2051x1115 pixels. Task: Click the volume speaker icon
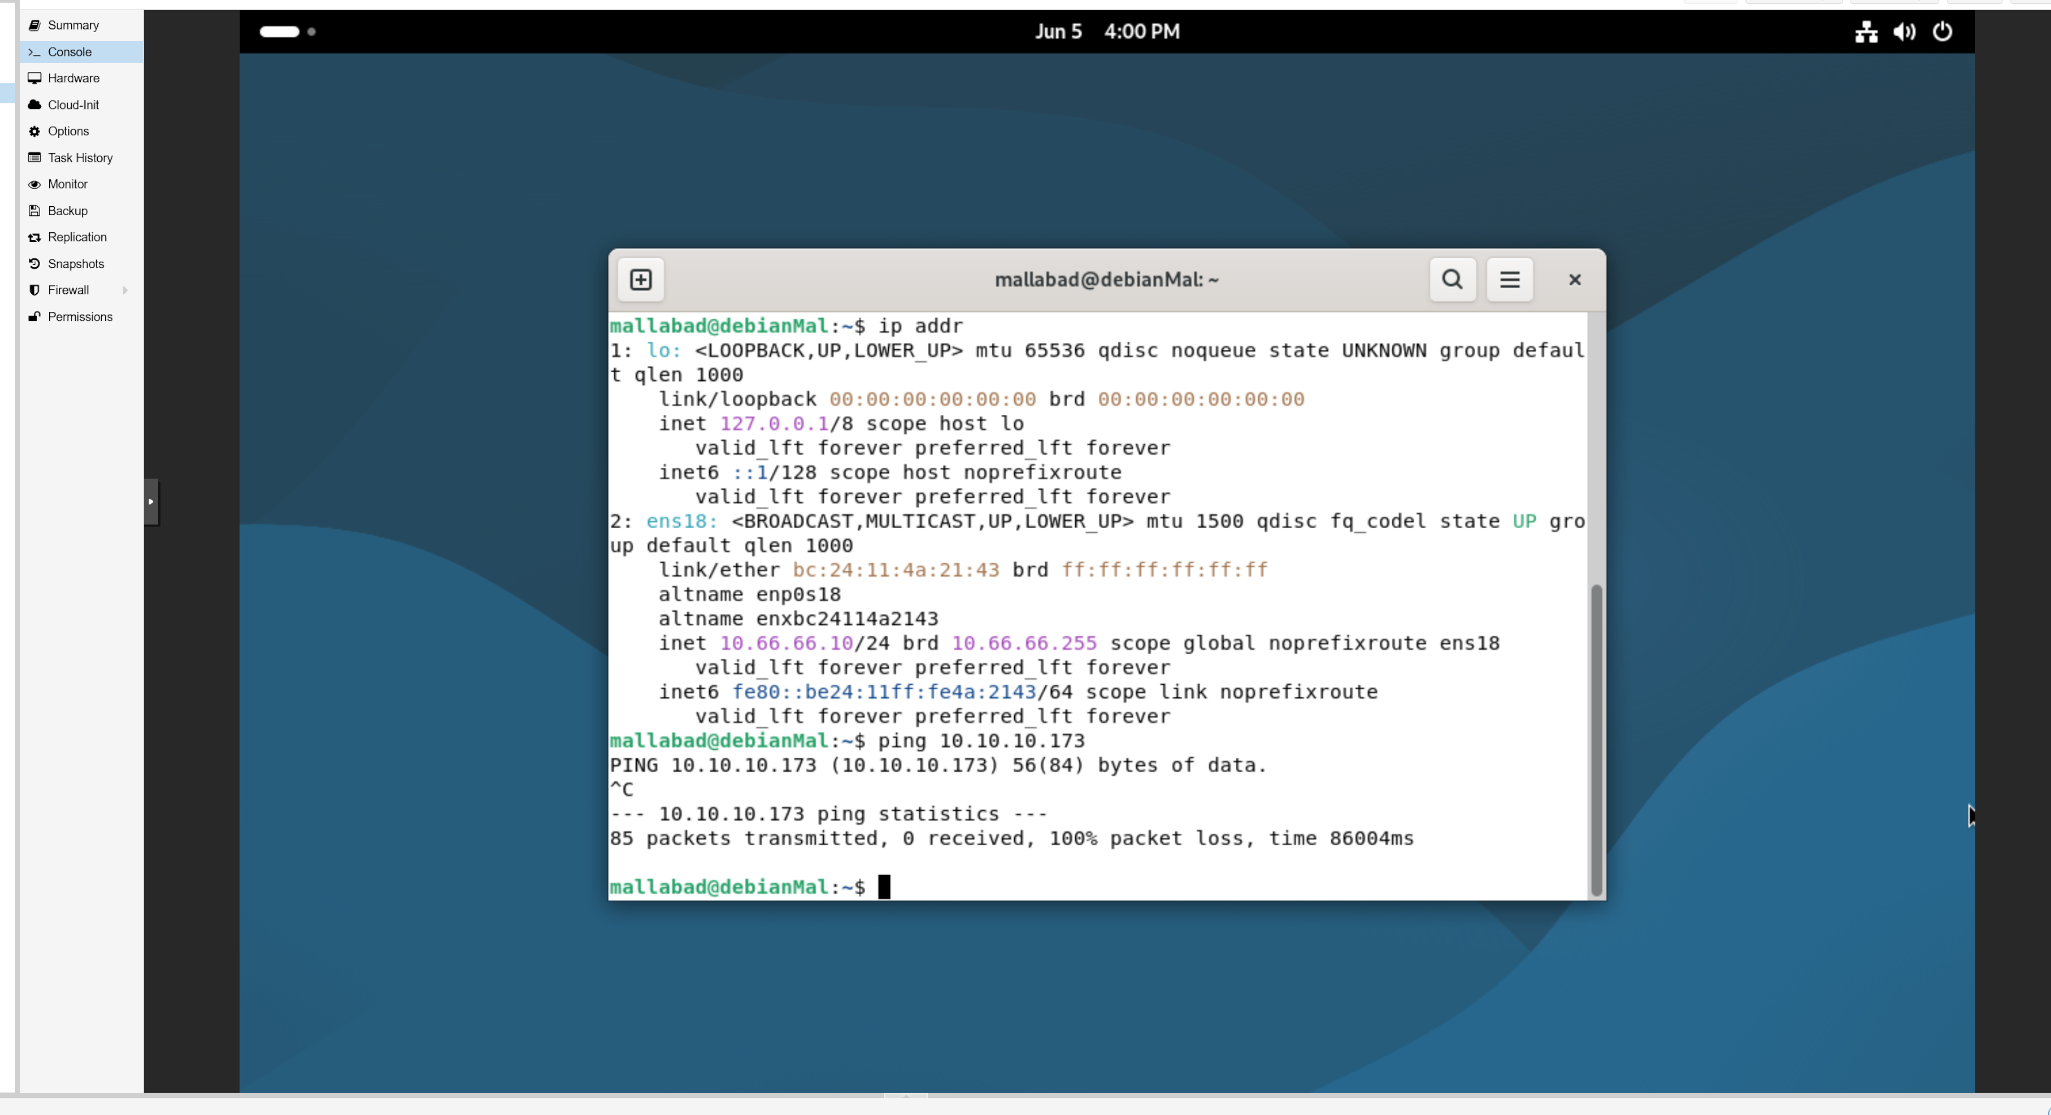tap(1905, 32)
